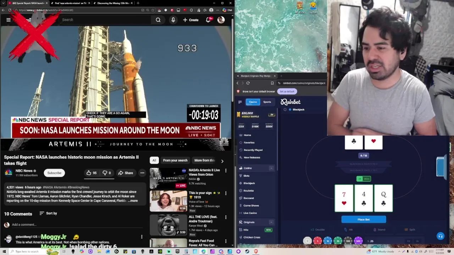Select the 5 chip
The image size is (454, 255).
317,241
